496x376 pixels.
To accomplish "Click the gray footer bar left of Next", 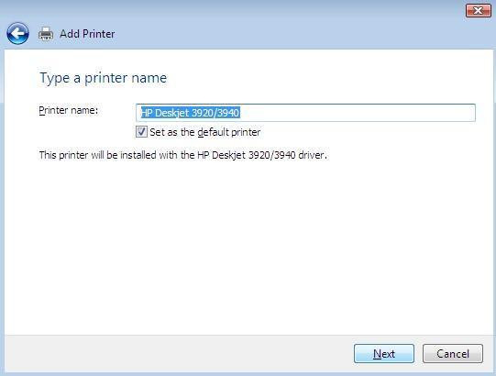I will tap(177, 353).
